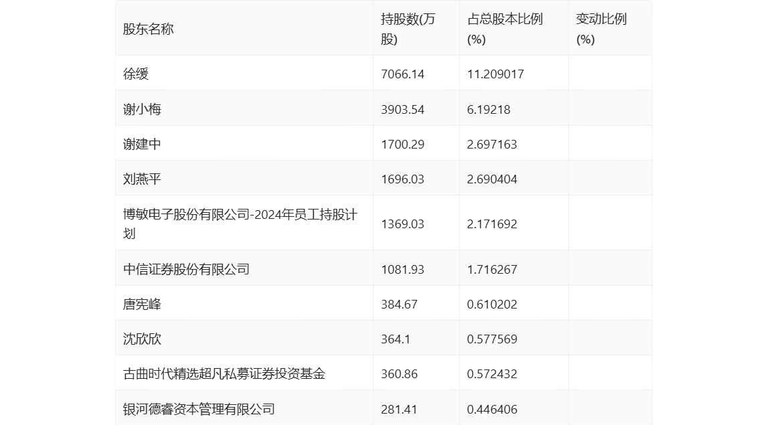Select shareholder name 唐宪峰
768x425 pixels.
(x=142, y=304)
